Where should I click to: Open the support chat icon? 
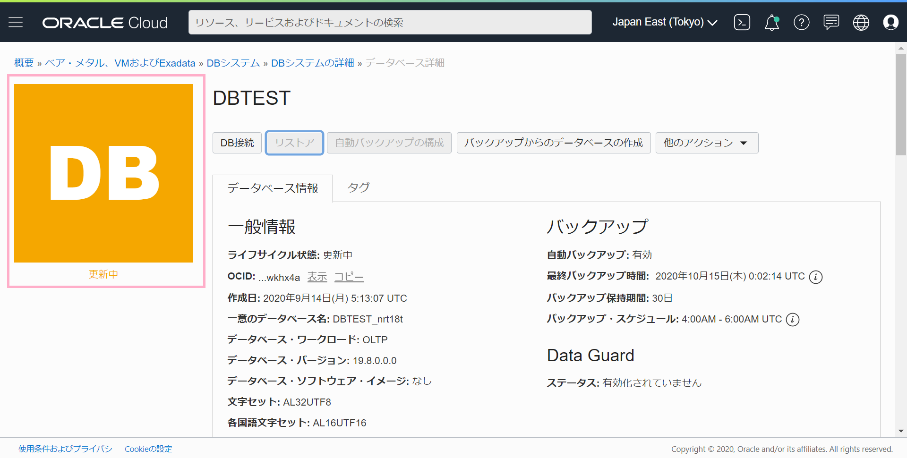[x=831, y=22]
